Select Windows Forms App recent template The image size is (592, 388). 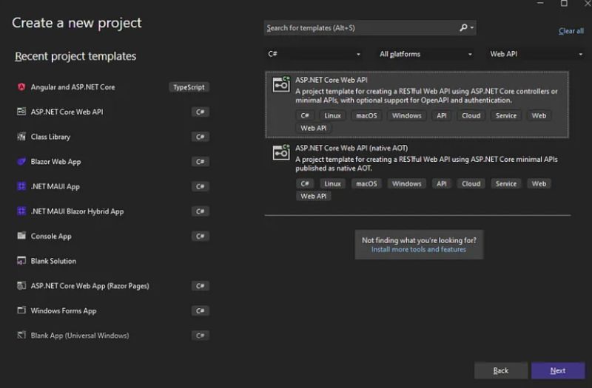(x=112, y=310)
